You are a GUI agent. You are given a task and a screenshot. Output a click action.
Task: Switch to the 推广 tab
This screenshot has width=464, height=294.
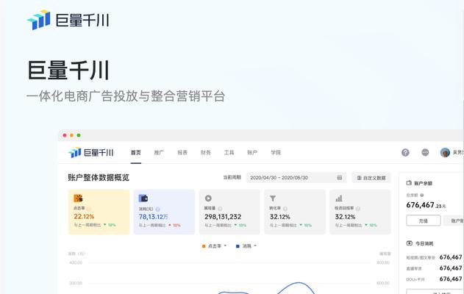click(159, 153)
